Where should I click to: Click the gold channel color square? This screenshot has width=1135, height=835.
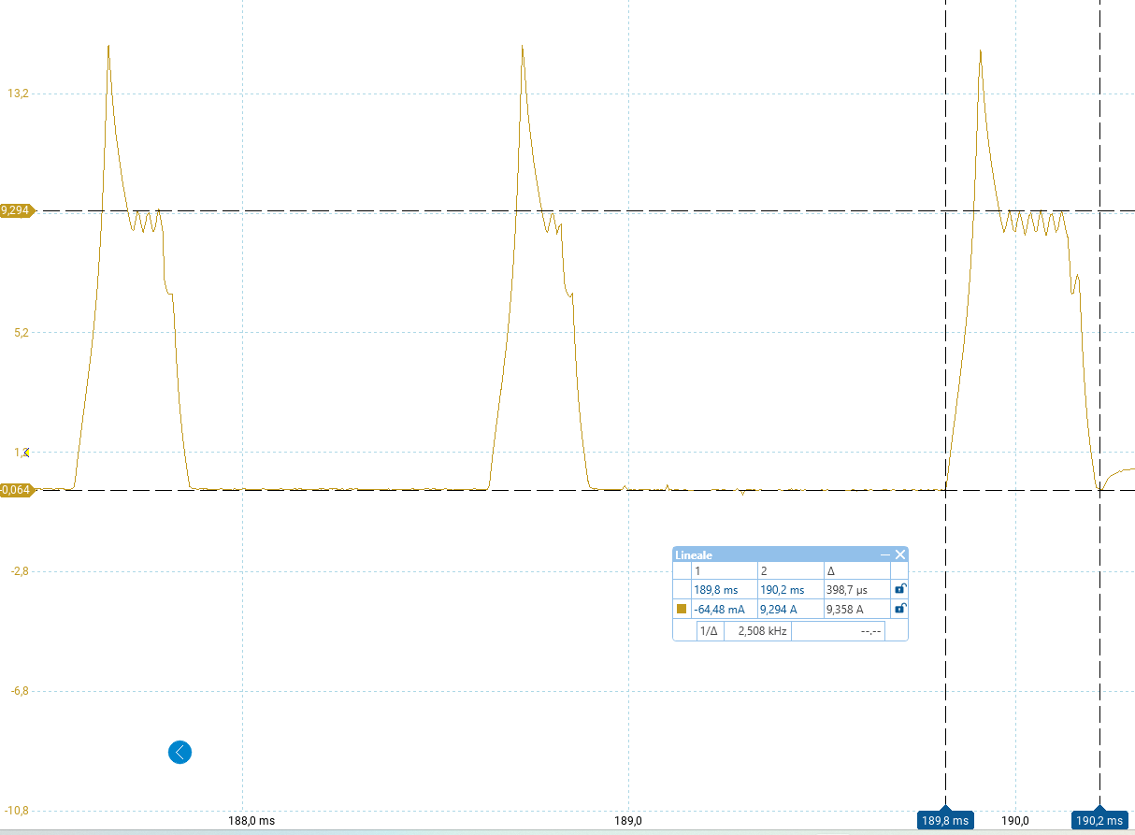[x=682, y=610]
